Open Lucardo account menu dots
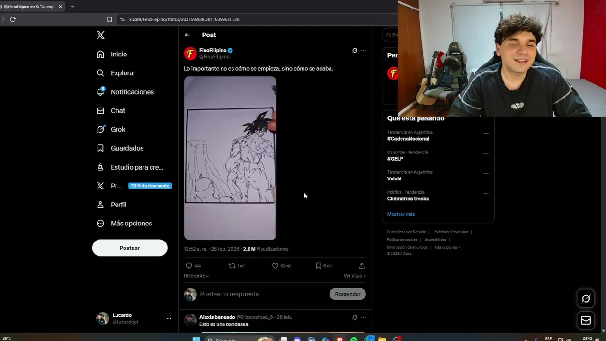606x341 pixels. pos(169,319)
